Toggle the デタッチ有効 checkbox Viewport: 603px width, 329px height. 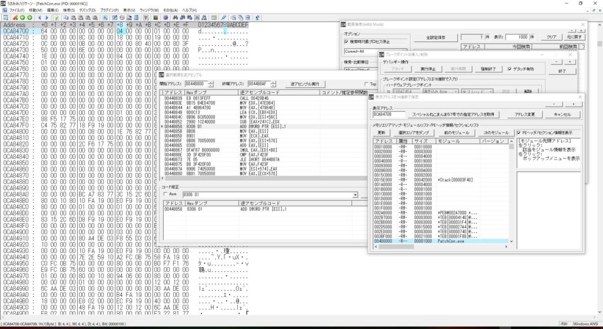(510, 69)
